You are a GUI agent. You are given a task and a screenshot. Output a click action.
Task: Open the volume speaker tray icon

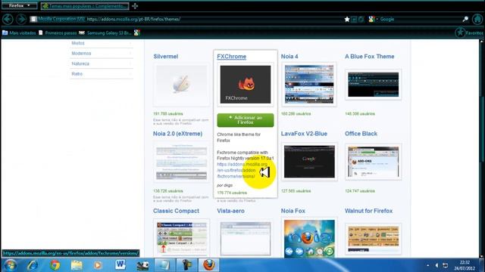click(436, 265)
